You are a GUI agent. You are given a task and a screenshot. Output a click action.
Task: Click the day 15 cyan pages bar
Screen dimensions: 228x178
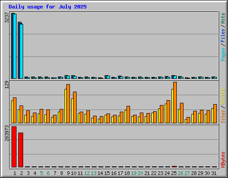pyautogui.click(x=108, y=77)
